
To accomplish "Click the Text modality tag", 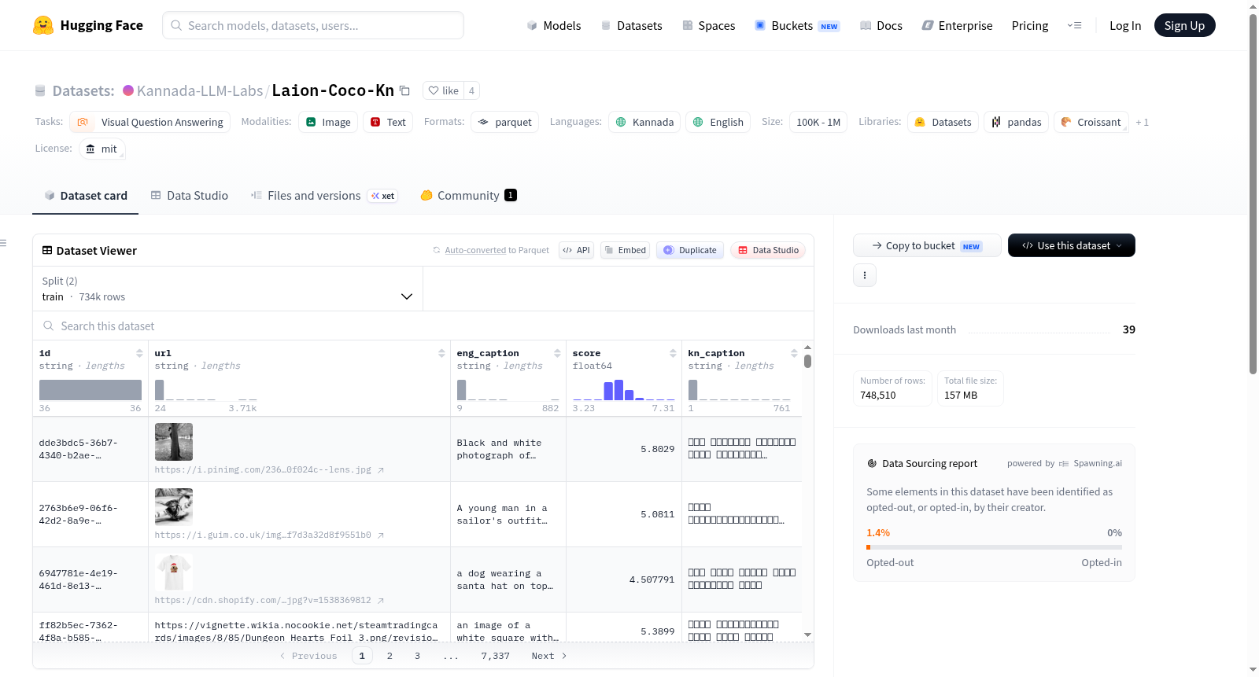I will pyautogui.click(x=388, y=122).
